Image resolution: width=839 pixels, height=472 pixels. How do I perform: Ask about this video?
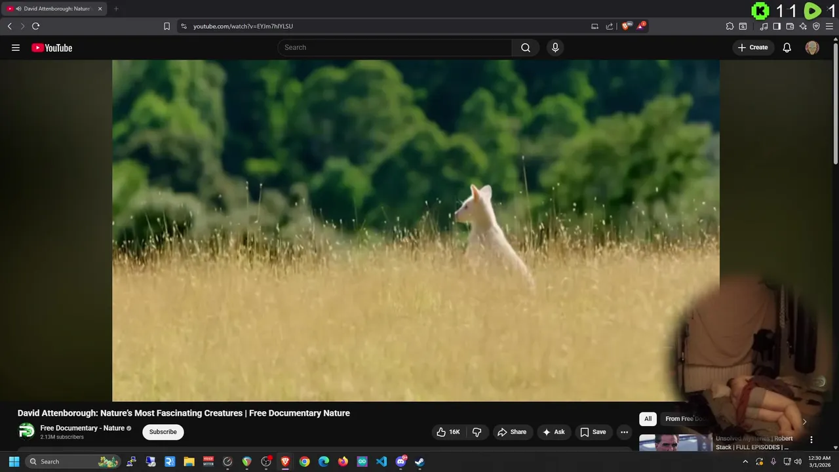[553, 432]
